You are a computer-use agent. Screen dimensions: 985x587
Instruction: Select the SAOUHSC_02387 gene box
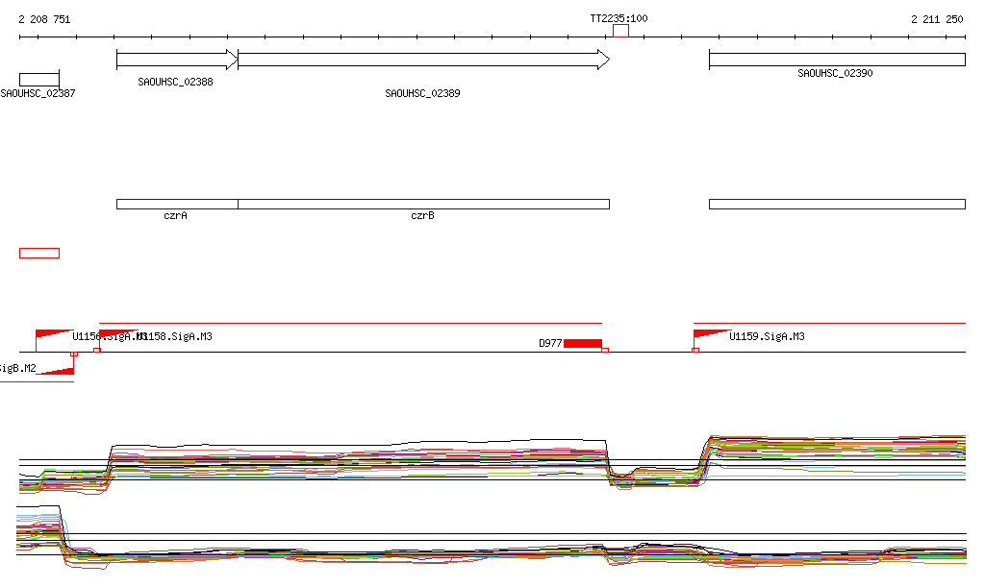(38, 80)
